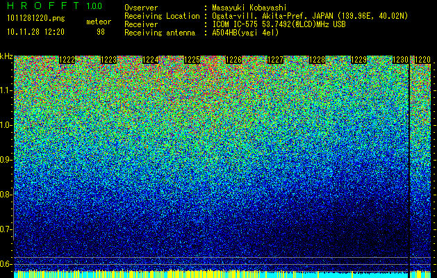The image size is (437, 278).
Task: Click the 1.1 frequency axis label
Action: pyautogui.click(x=6, y=90)
